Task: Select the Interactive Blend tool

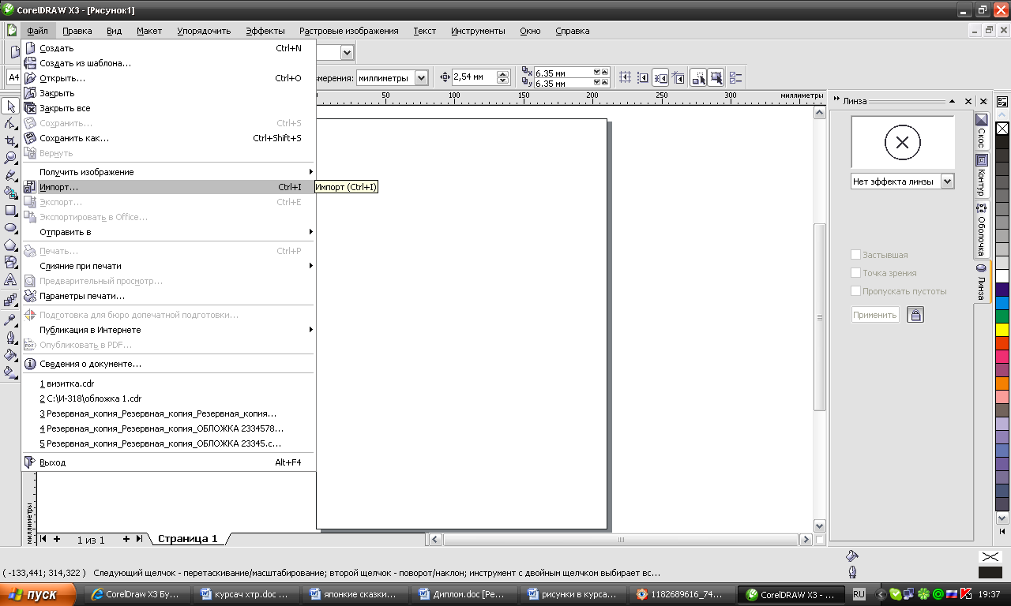Action: tap(10, 300)
